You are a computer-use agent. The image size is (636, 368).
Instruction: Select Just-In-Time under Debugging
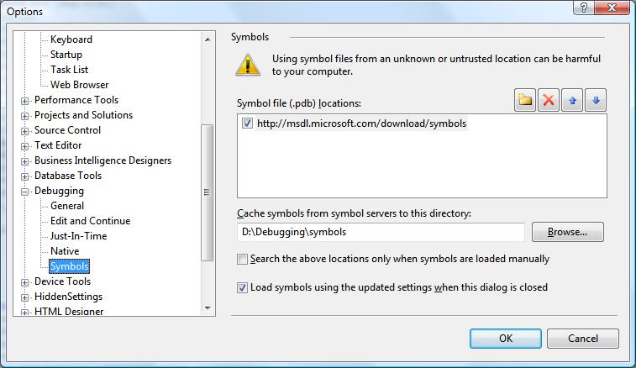[78, 236]
